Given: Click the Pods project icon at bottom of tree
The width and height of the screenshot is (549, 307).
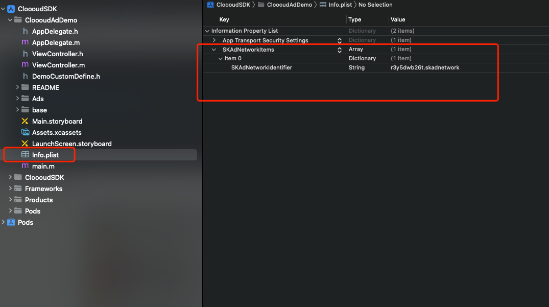Looking at the screenshot, I should (x=11, y=222).
